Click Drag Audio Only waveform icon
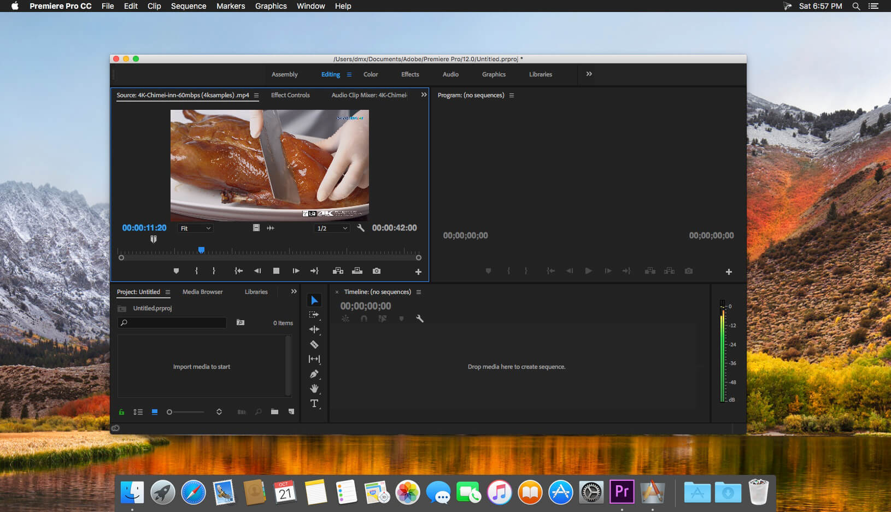The width and height of the screenshot is (891, 512). (271, 228)
